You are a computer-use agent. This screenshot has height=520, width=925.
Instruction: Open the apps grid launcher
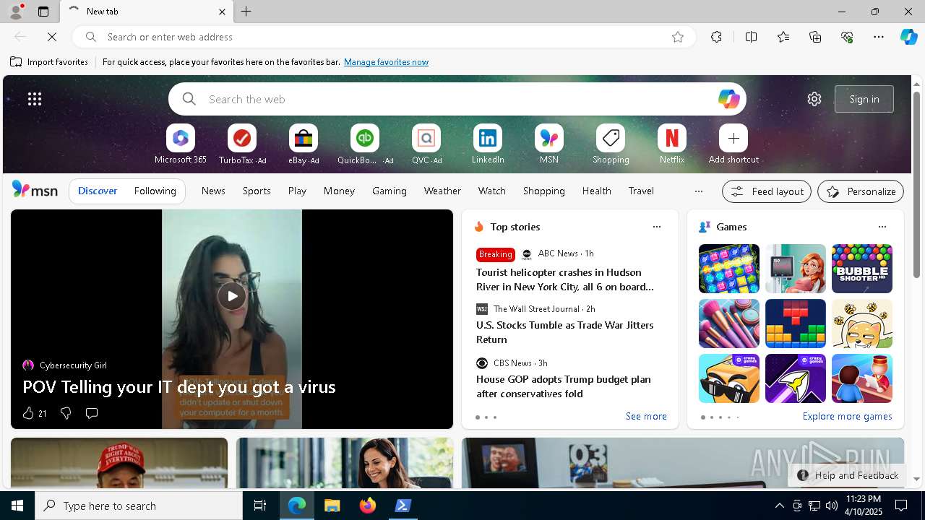35,99
